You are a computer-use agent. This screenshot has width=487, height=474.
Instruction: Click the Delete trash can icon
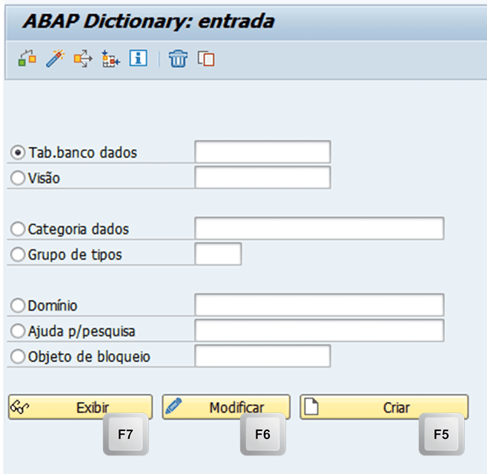(x=178, y=59)
